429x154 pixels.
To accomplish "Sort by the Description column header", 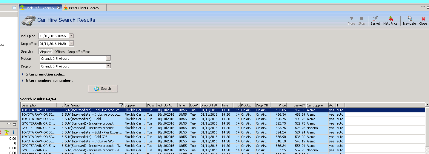I will pos(39,105).
